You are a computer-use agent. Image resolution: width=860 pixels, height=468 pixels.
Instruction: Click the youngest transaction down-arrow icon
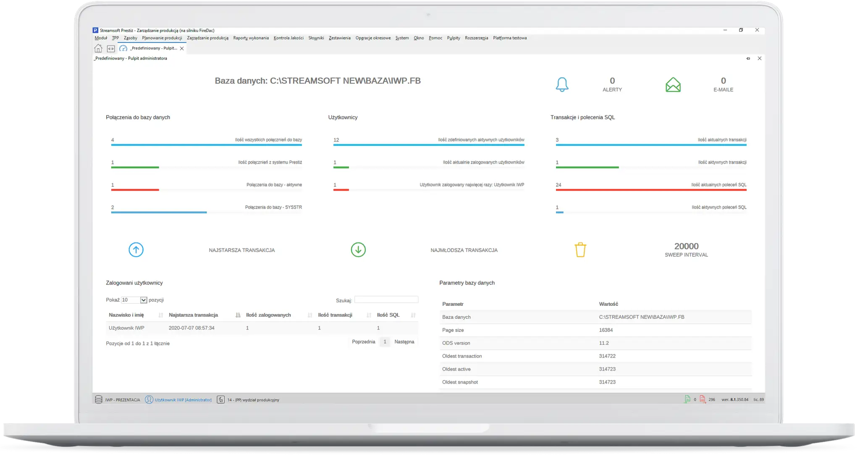pyautogui.click(x=358, y=250)
